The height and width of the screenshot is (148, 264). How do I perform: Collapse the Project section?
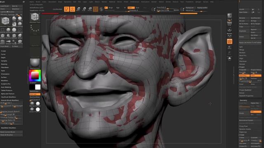pyautogui.click(x=242, y=67)
